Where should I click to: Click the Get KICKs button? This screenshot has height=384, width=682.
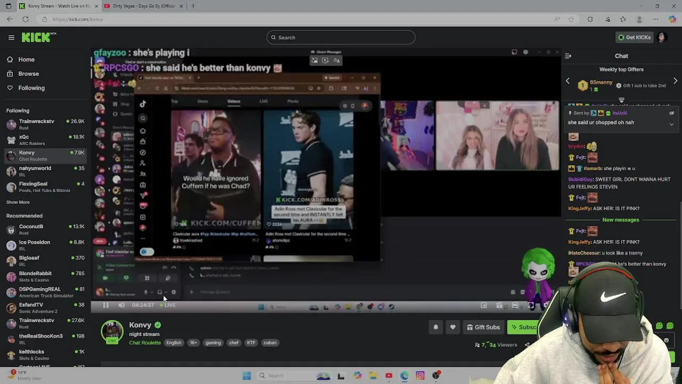point(634,37)
